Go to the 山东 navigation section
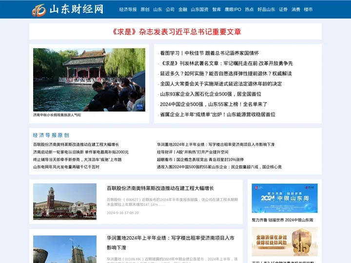Image resolution: width=351 pixels, height=263 pixels. pos(157,9)
